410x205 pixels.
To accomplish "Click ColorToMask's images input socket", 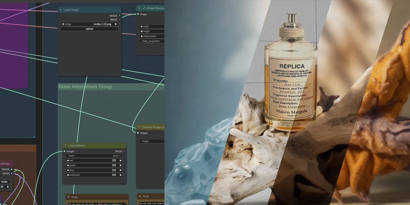I will click(x=64, y=151).
